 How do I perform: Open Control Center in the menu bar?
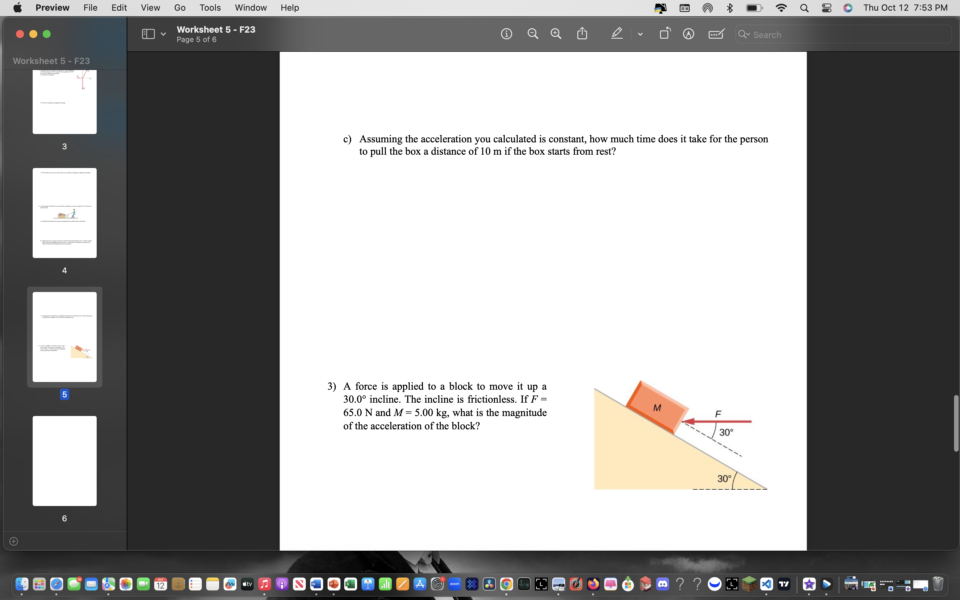click(826, 8)
